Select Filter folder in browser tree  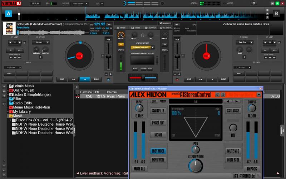(17, 99)
